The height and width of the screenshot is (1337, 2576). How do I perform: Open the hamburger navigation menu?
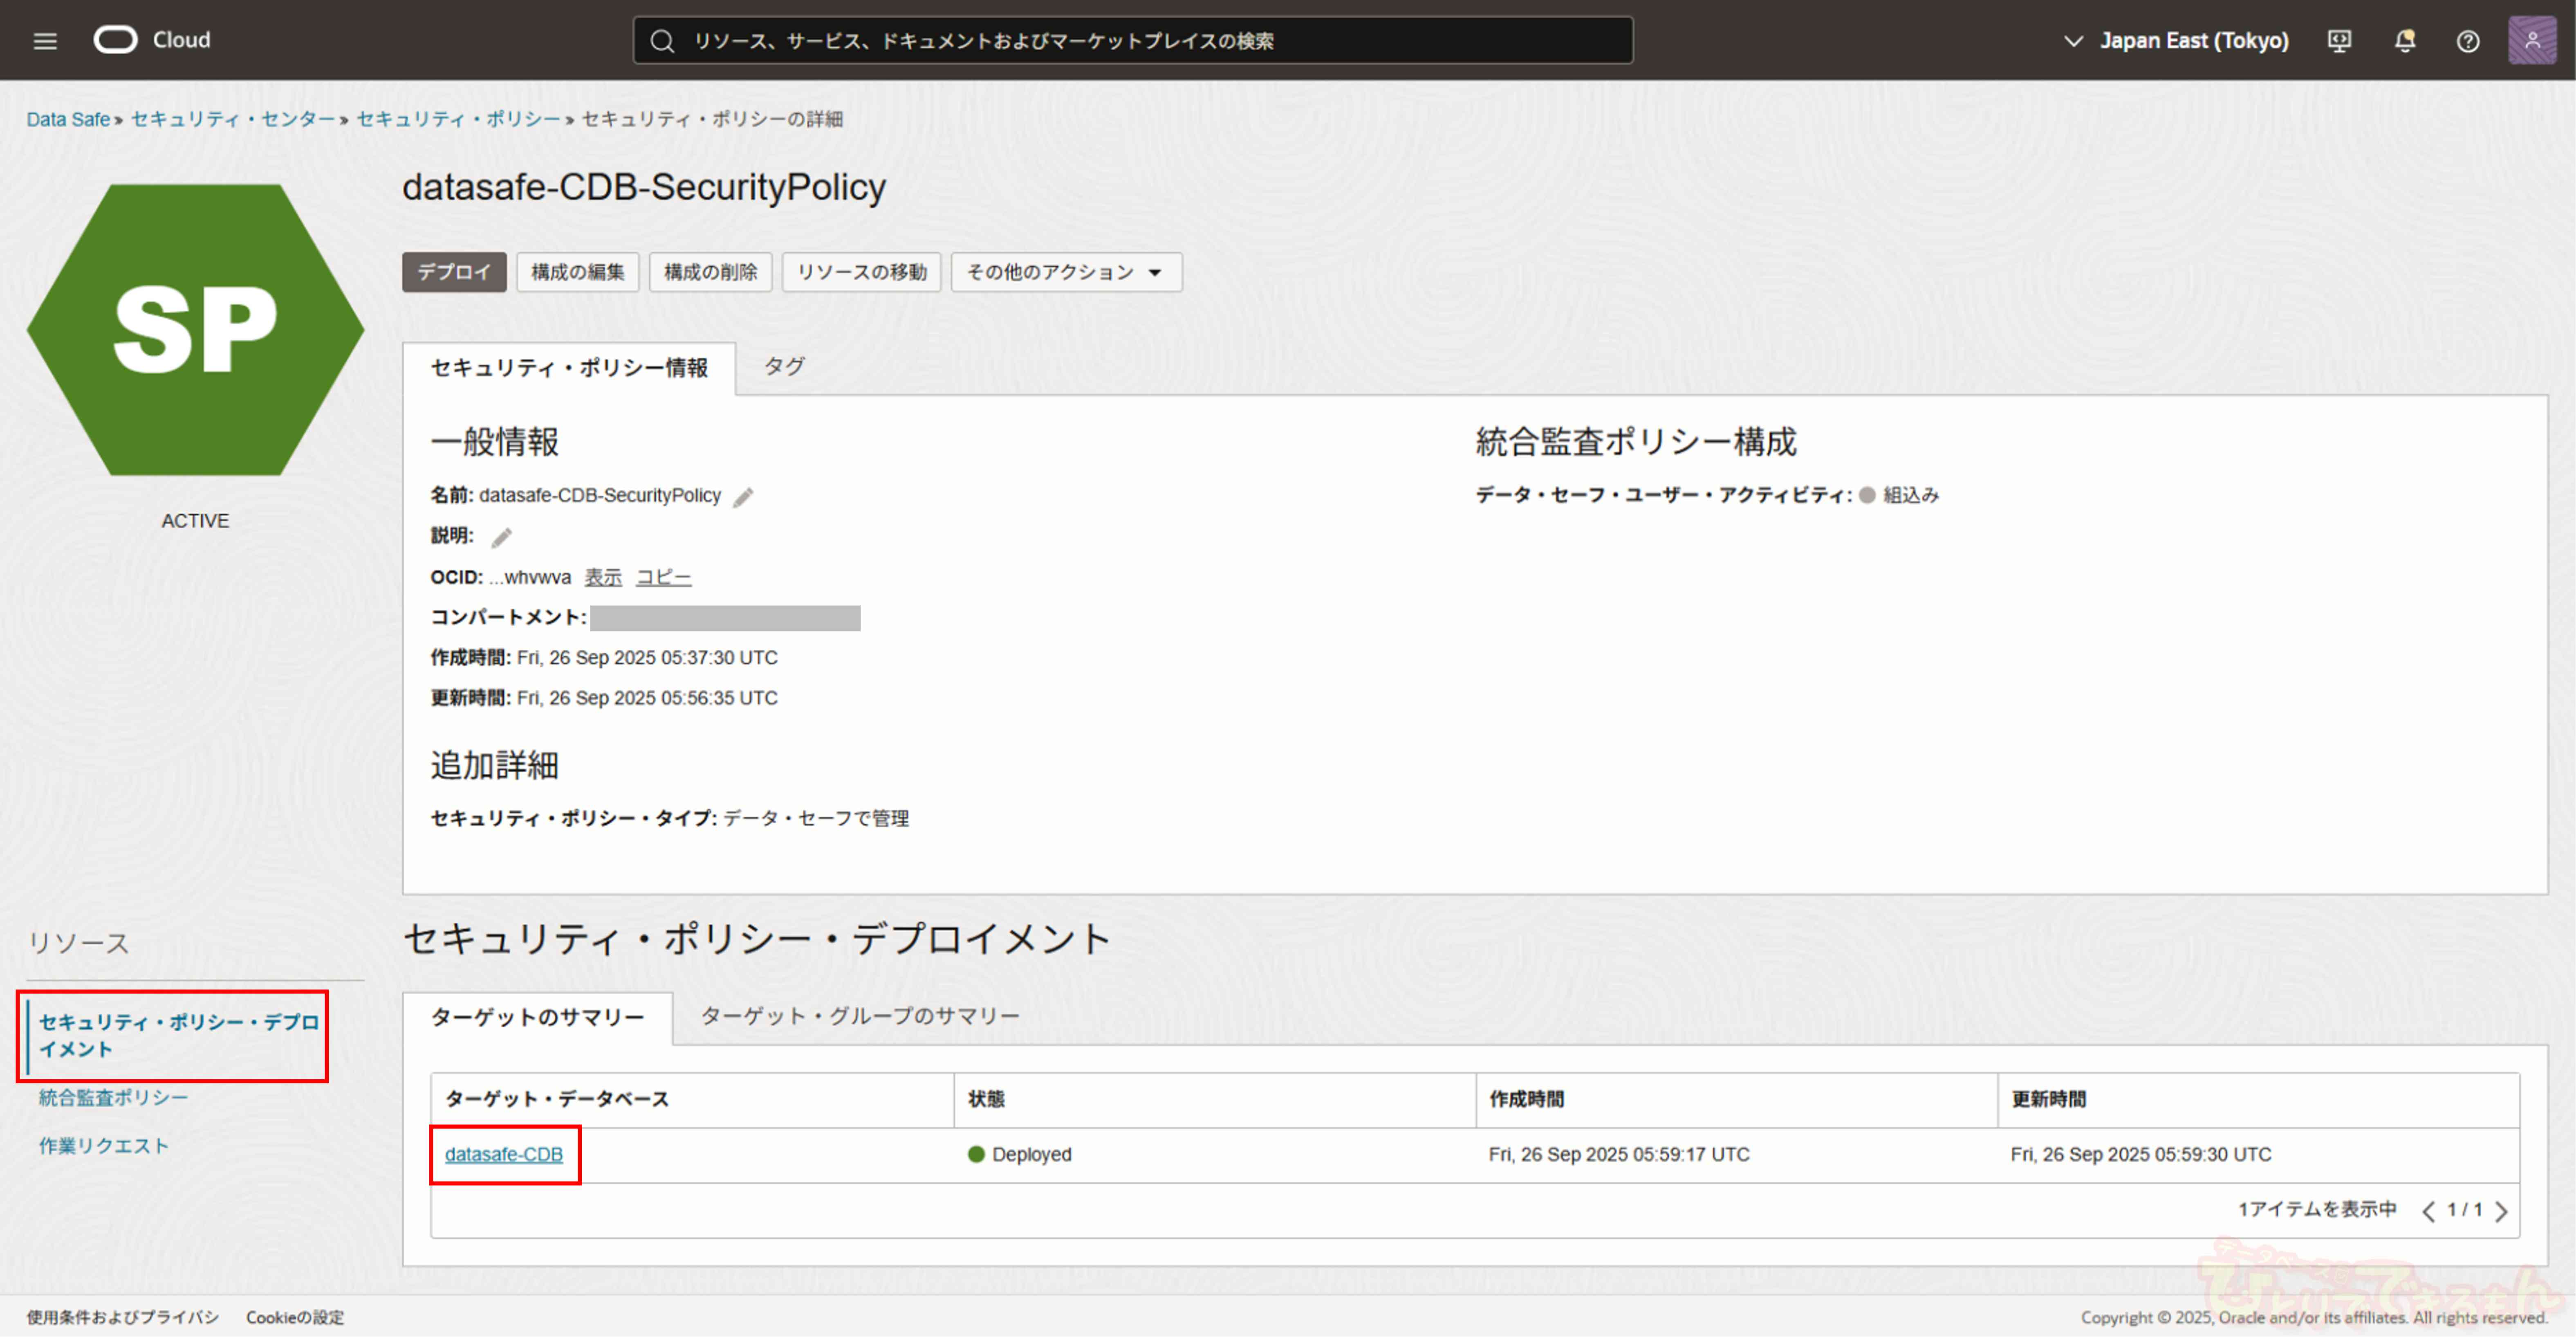pyautogui.click(x=45, y=41)
